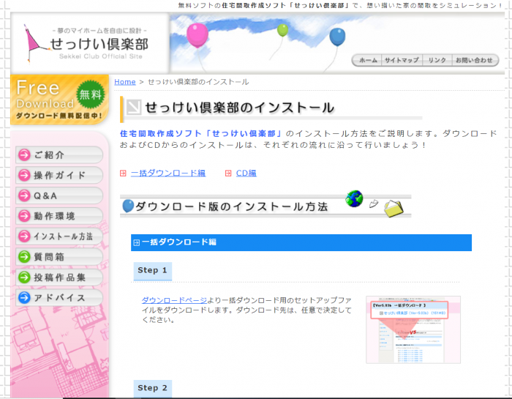
Task: Click the red box icon before 一括ダウンロード編 link
Action: tap(123, 174)
